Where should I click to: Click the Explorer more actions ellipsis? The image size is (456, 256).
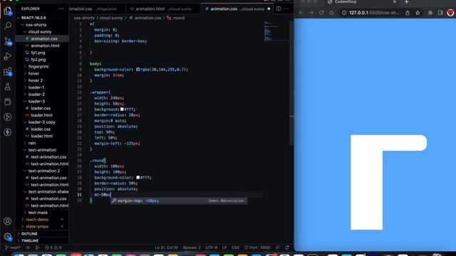coord(61,9)
